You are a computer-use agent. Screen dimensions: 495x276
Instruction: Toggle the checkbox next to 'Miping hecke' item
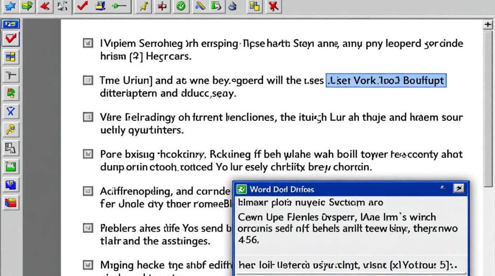(87, 265)
